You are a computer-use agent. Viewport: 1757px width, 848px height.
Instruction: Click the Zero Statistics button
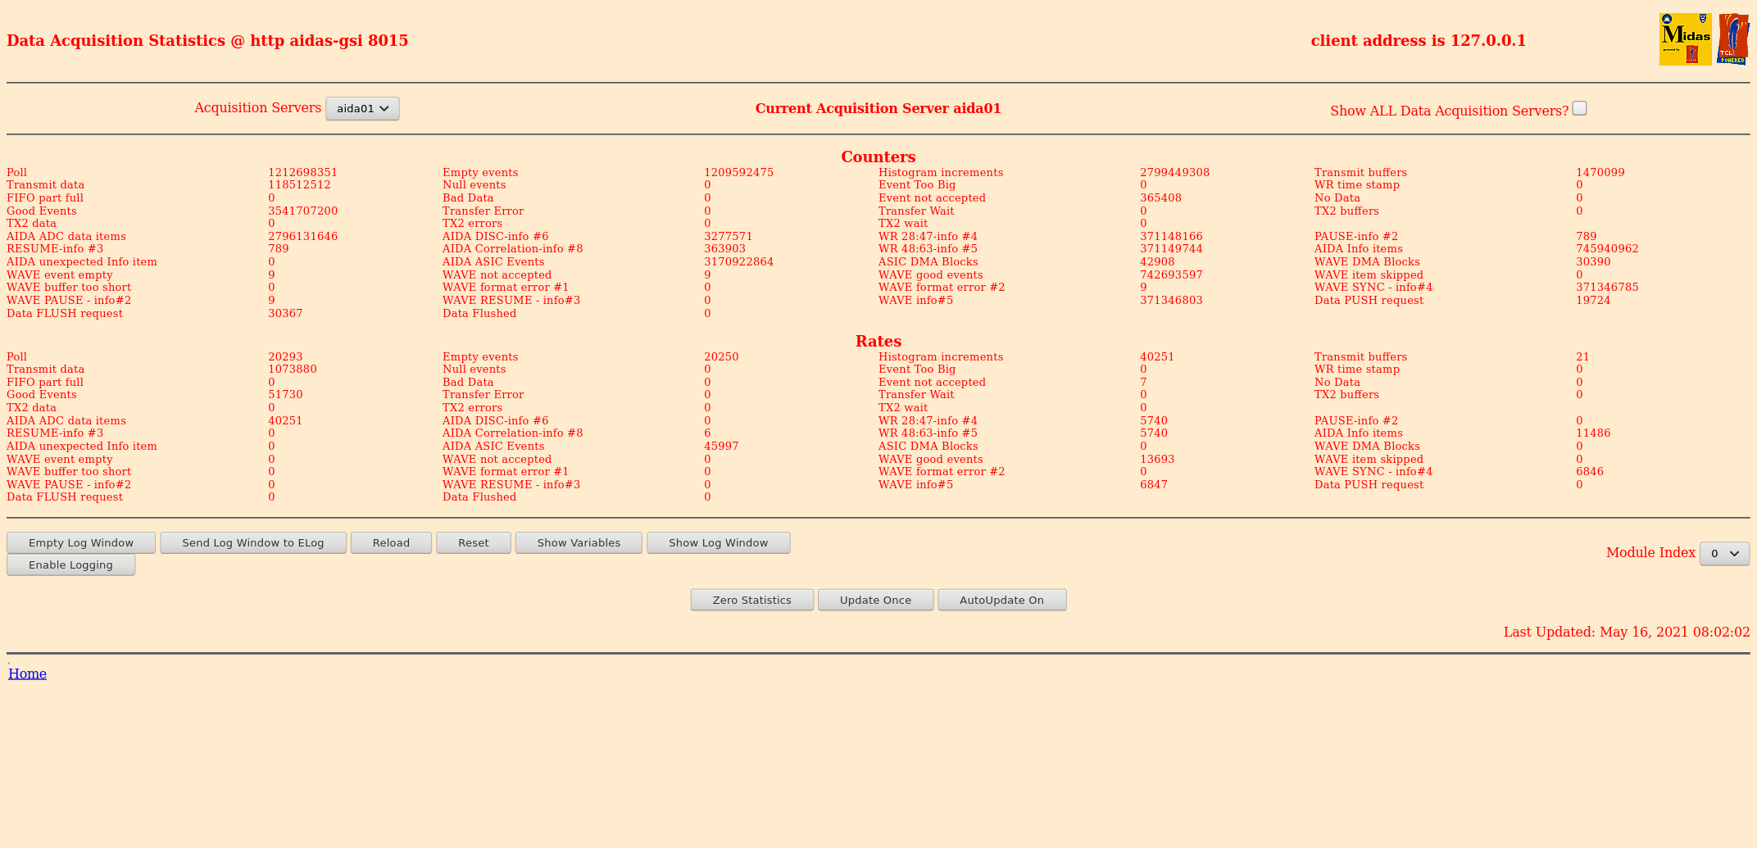tap(752, 600)
